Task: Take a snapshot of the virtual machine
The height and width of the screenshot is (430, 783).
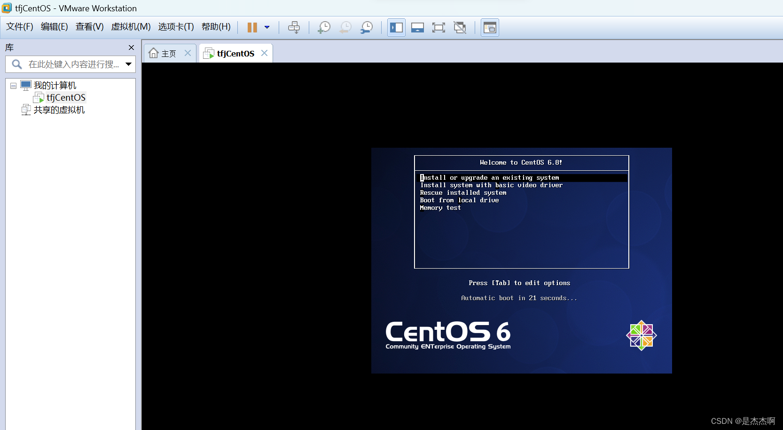Action: (x=323, y=27)
